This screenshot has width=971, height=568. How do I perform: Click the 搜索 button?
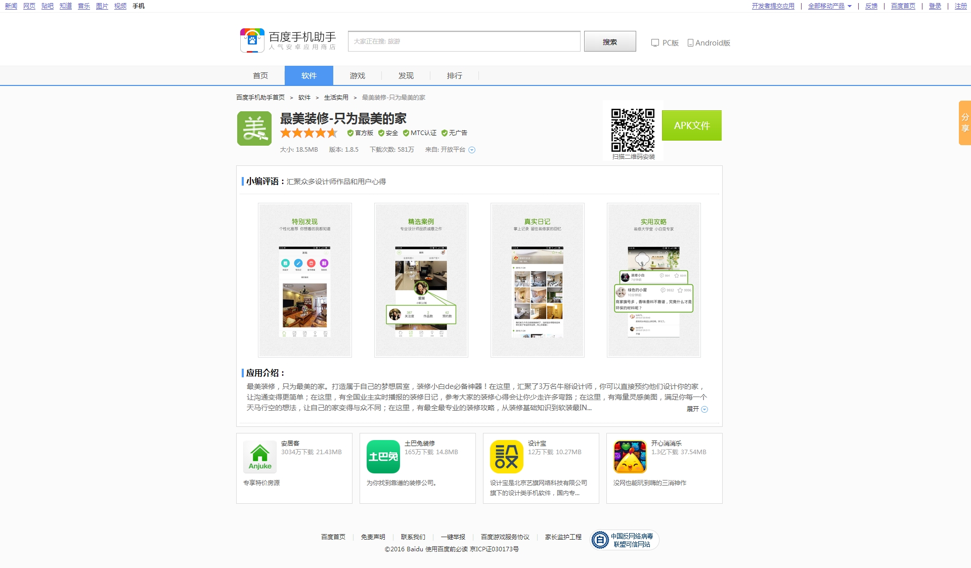click(x=610, y=41)
